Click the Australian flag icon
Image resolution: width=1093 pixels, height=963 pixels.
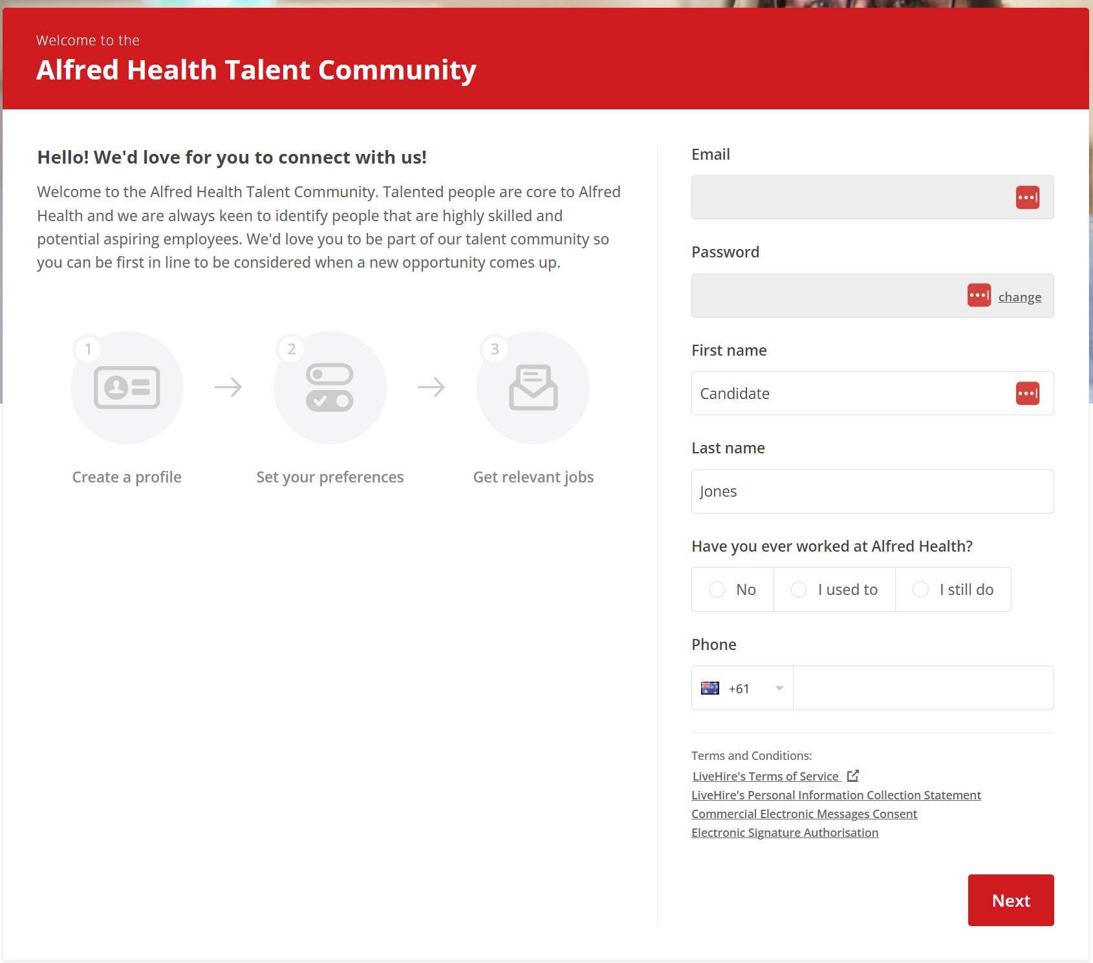[709, 688]
